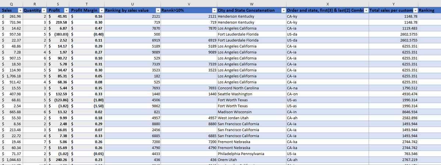The height and width of the screenshot is (165, 441).
Task: Select total sales cell 8646.934
Action: click(394, 112)
